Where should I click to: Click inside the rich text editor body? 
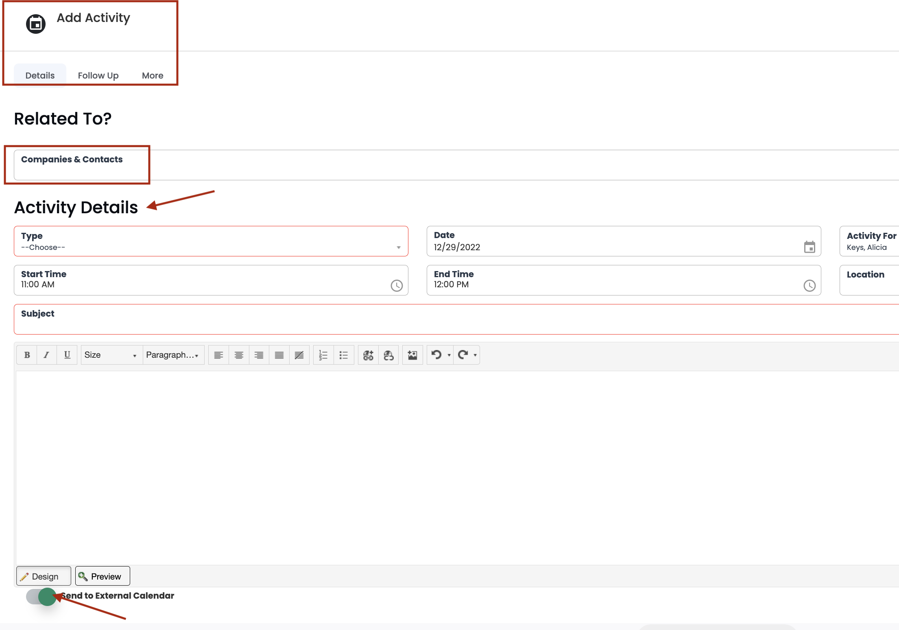[x=457, y=468]
